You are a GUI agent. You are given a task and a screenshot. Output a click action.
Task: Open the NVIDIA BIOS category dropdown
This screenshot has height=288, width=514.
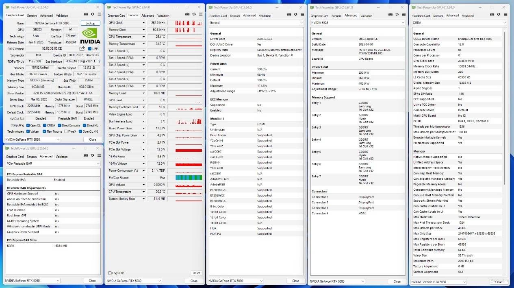click(x=358, y=23)
